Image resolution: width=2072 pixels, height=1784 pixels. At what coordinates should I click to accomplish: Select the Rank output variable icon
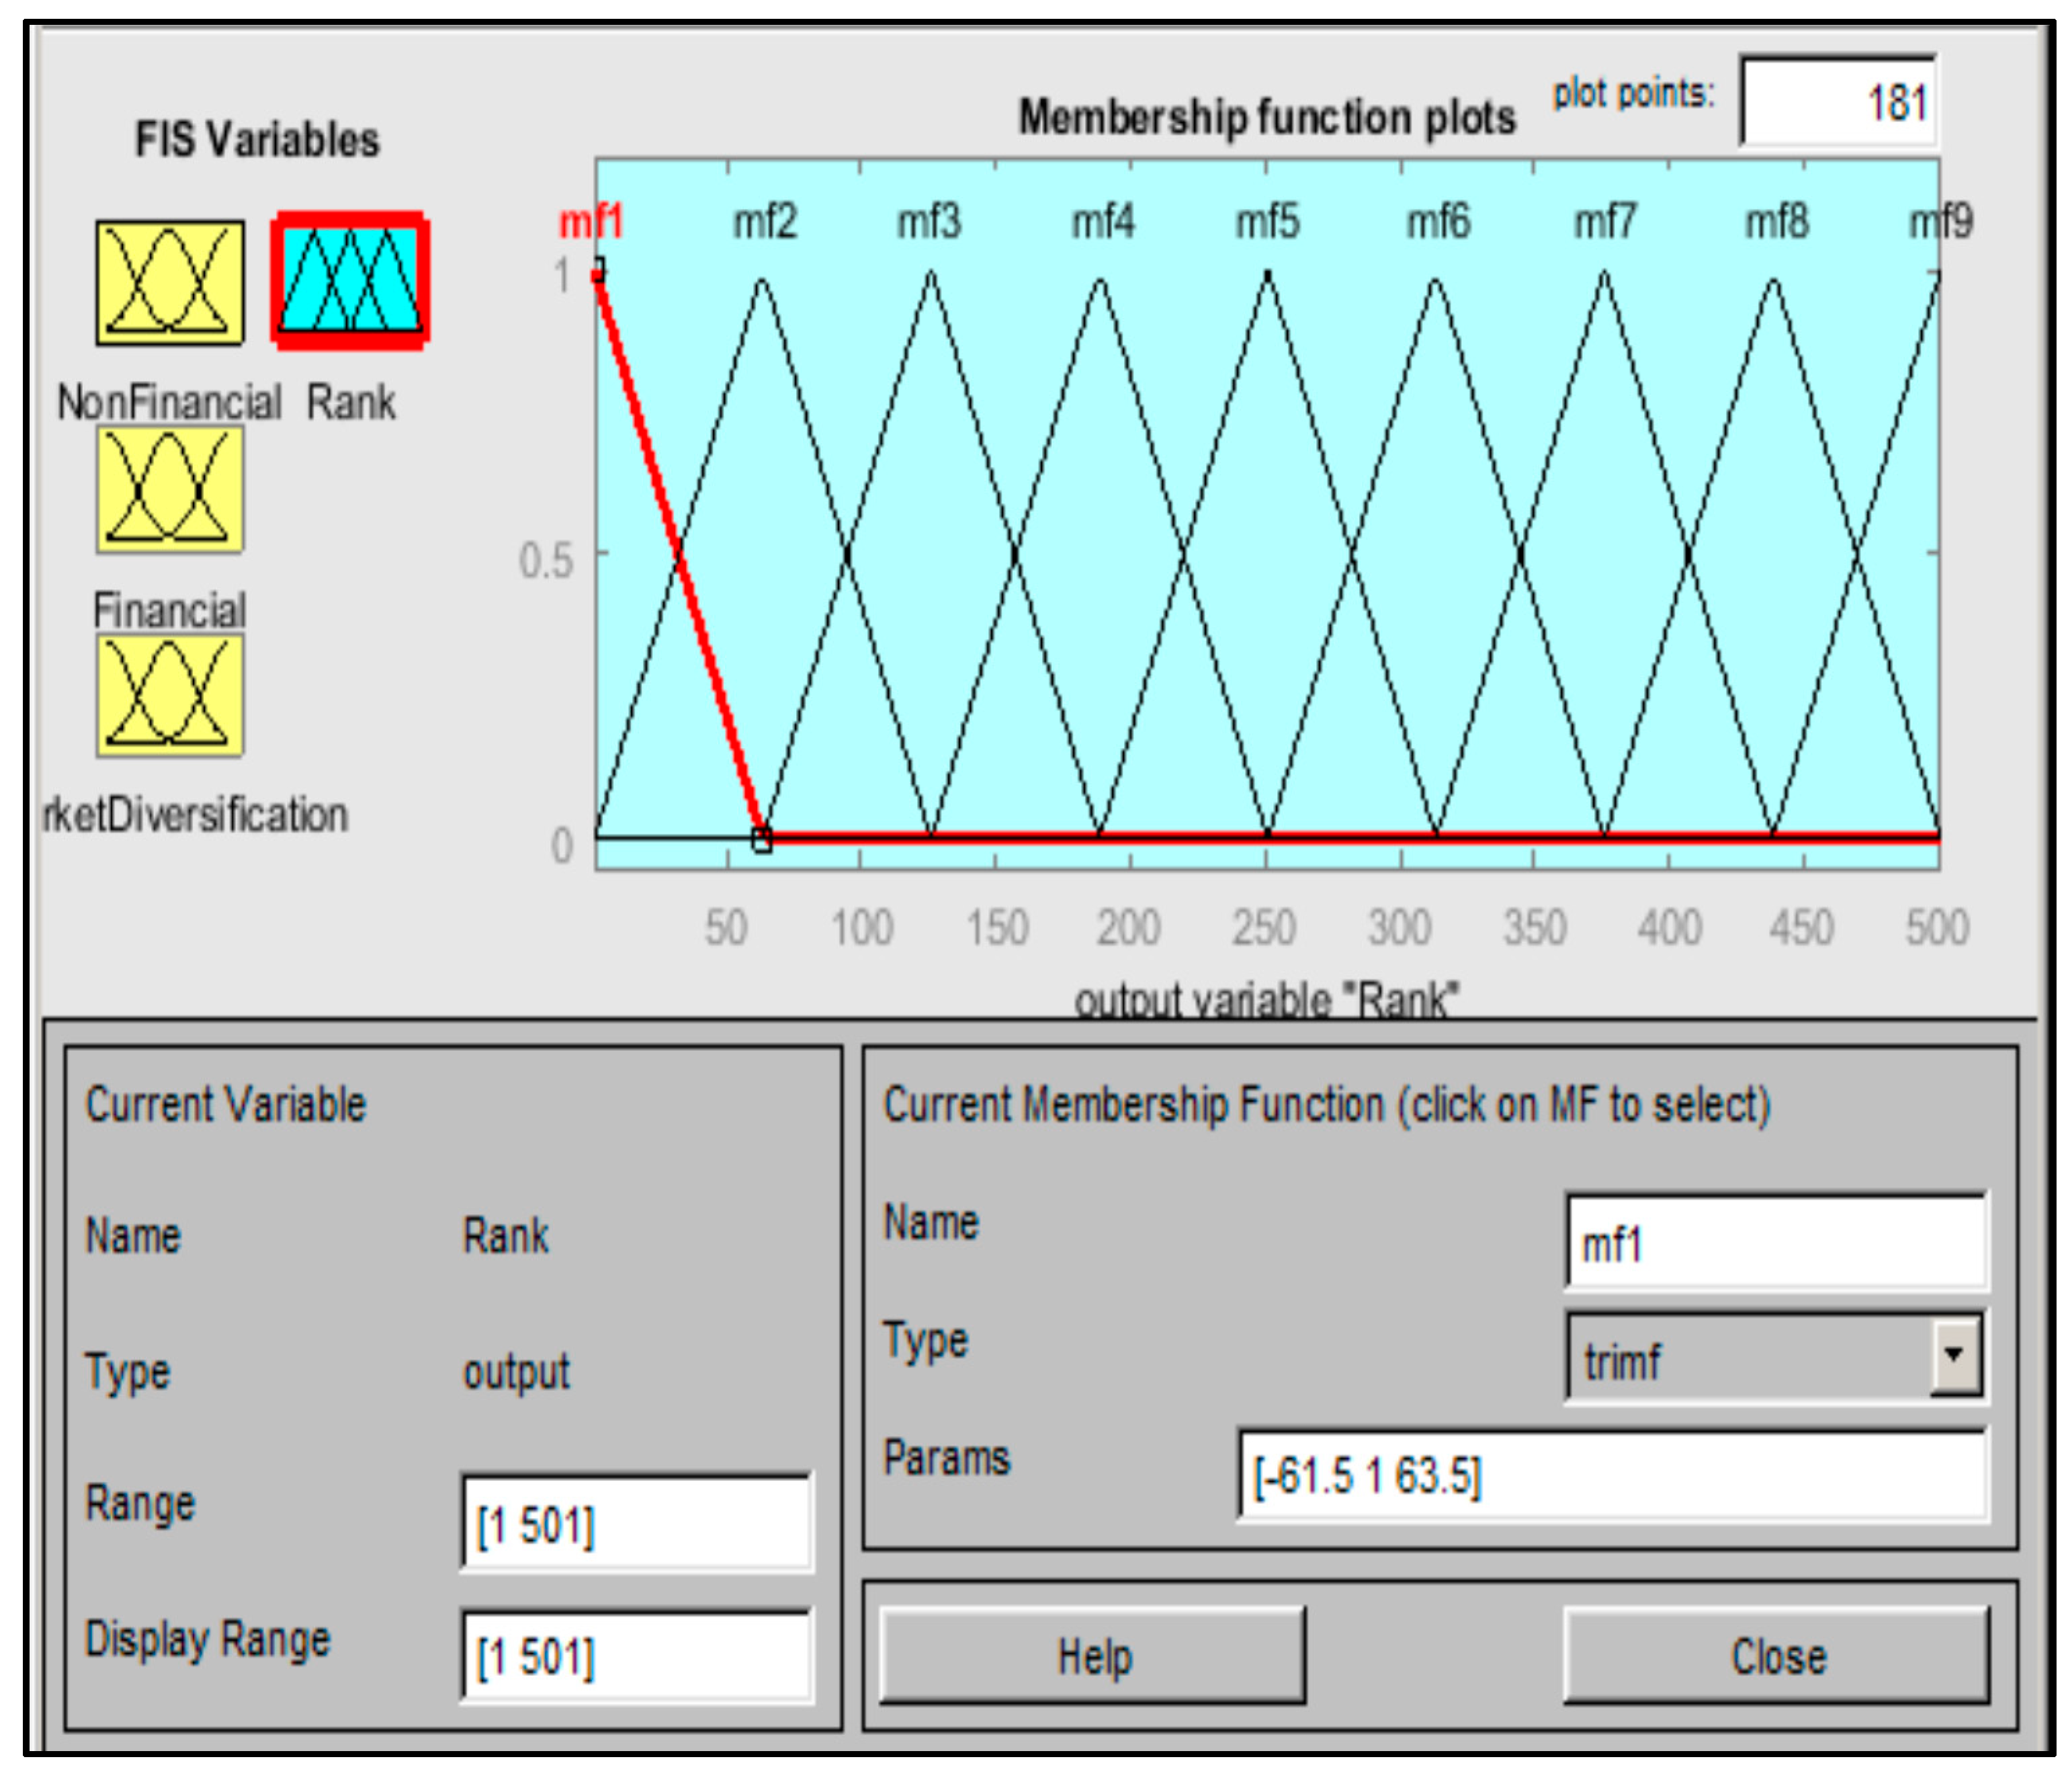350,281
